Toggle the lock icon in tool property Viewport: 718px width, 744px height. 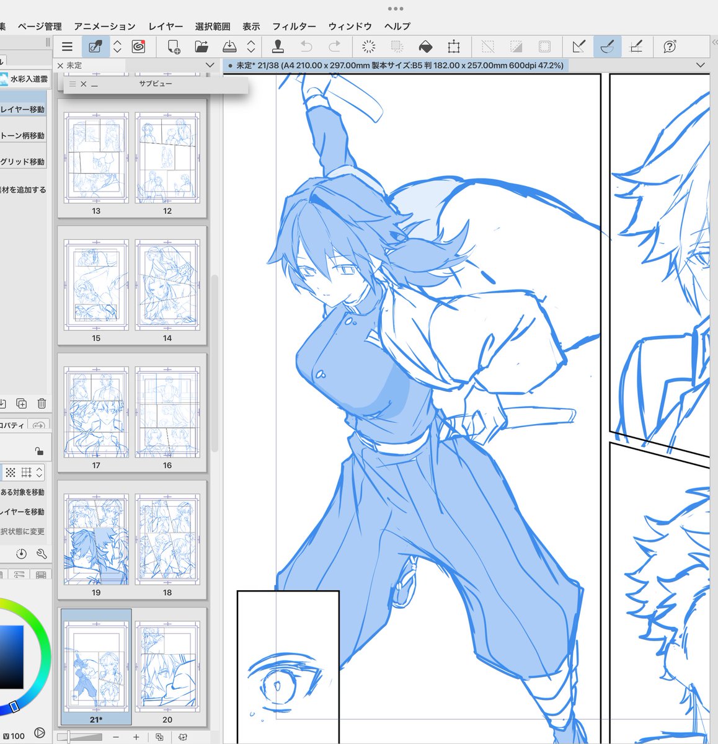click(x=39, y=451)
